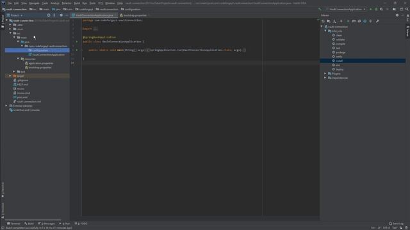Screen dimensions: 410x230
Task: Switch to VaultConnectionApplication.java editor tab
Action: click(94, 15)
